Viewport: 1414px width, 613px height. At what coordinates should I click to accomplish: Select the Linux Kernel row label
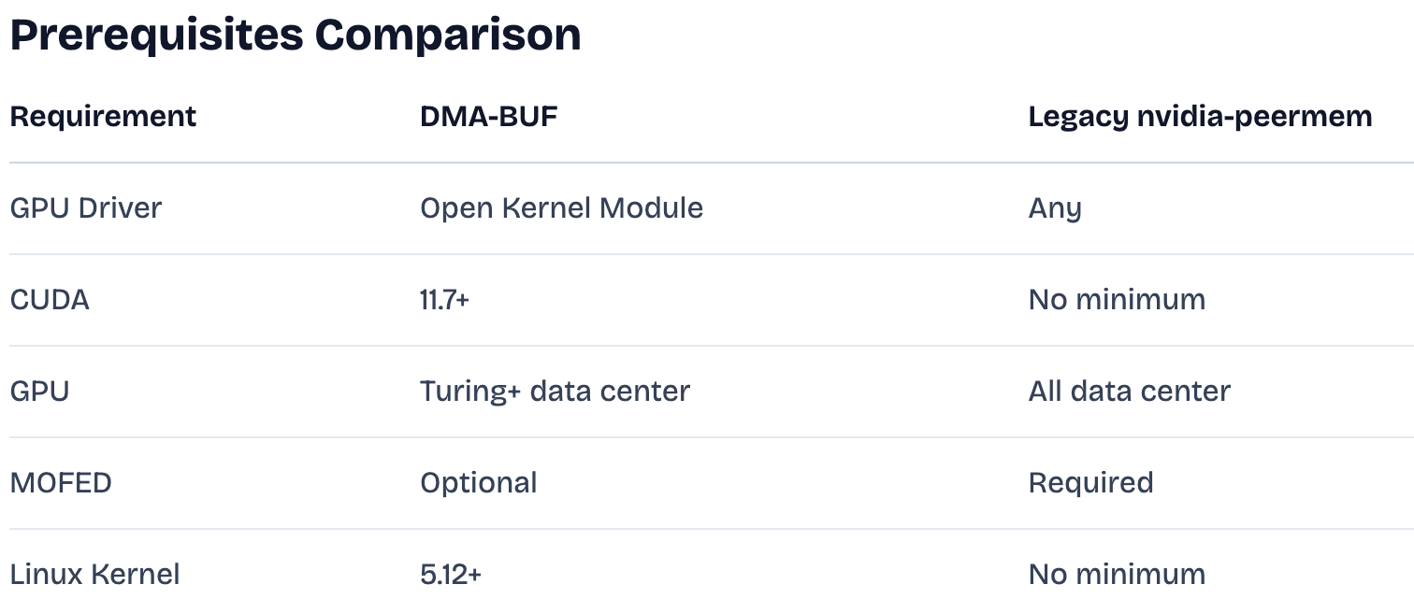pos(94,574)
